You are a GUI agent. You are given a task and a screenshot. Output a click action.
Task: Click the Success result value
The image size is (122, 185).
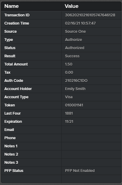(72, 56)
